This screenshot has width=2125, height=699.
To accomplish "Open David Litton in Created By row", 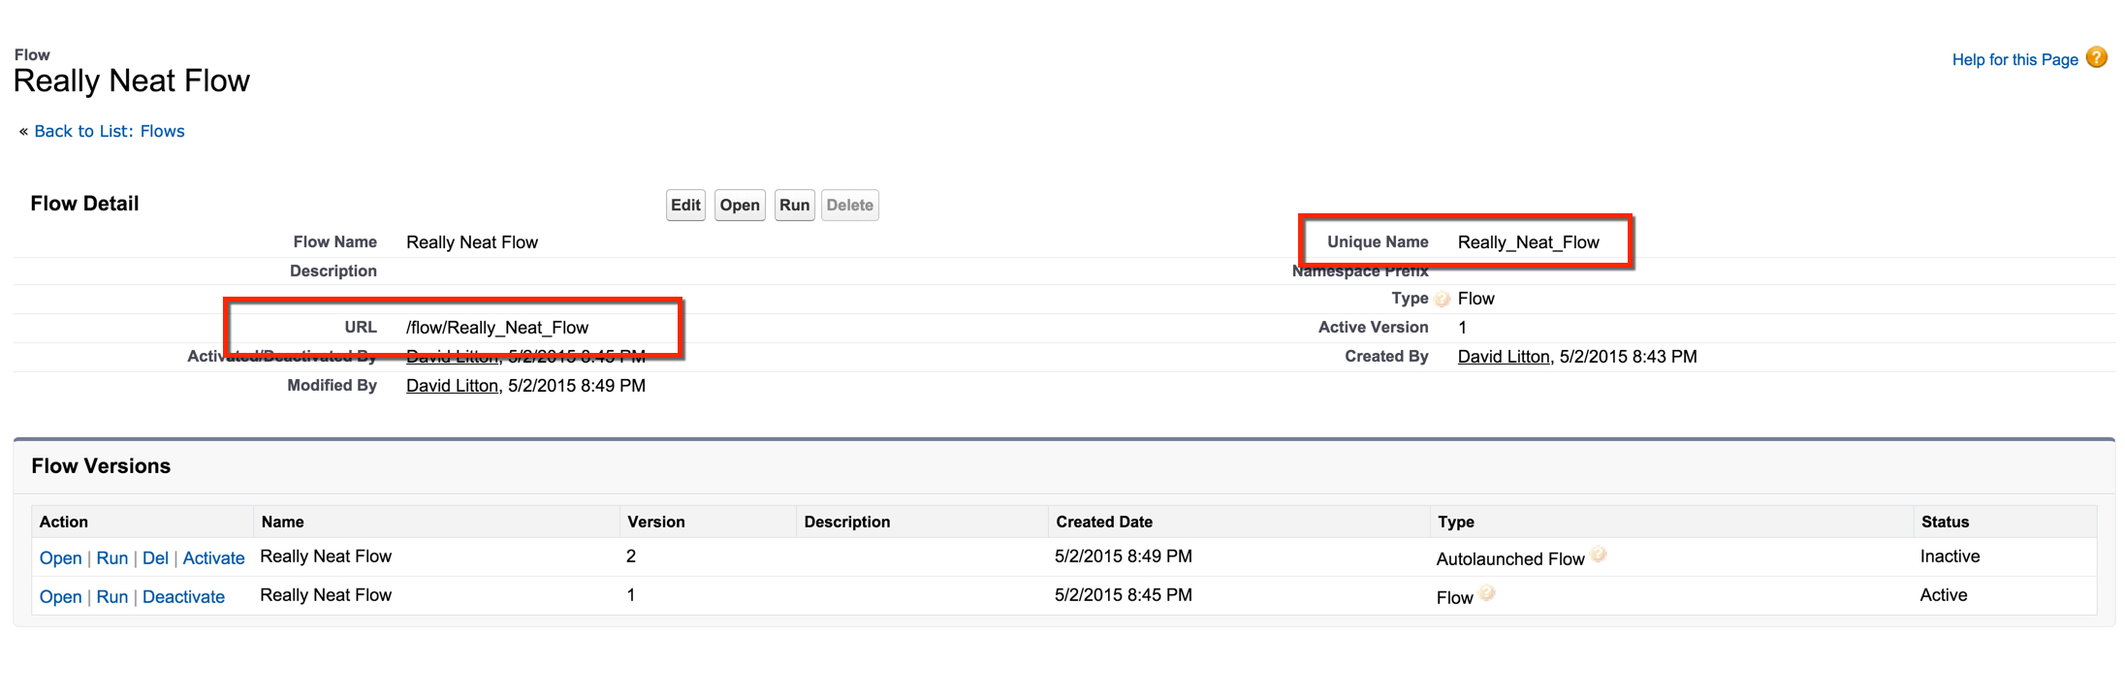I will pyautogui.click(x=1503, y=357).
